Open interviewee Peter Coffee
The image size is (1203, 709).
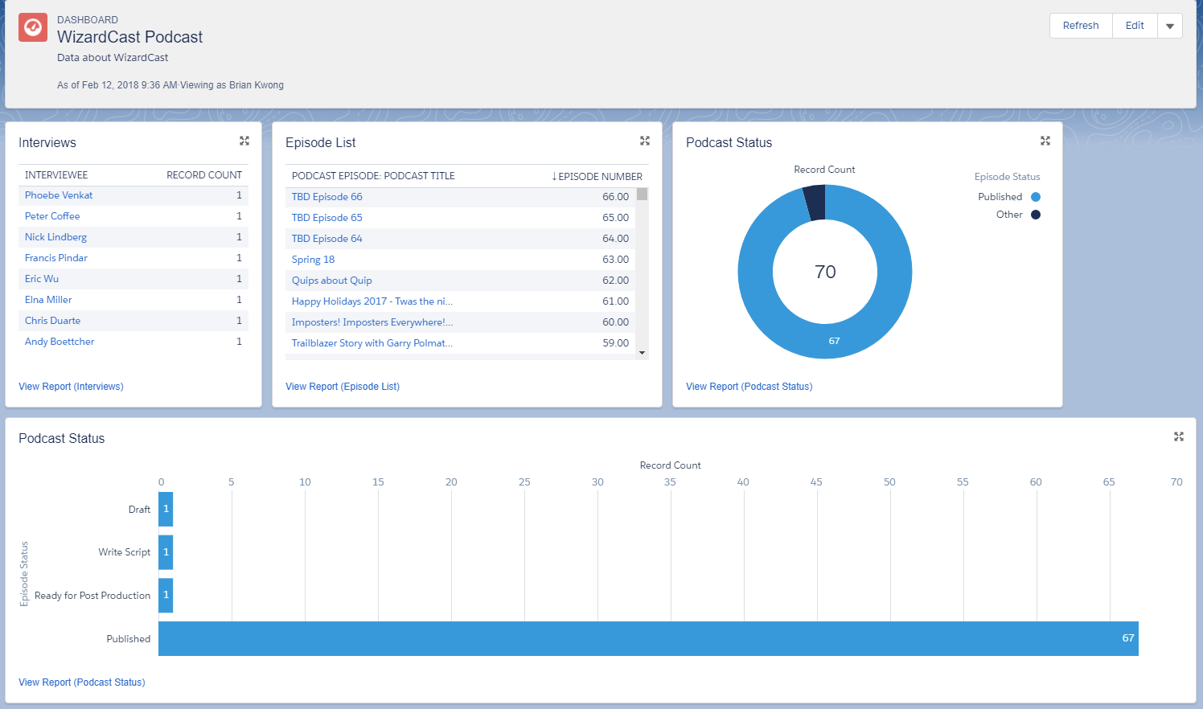(x=52, y=216)
